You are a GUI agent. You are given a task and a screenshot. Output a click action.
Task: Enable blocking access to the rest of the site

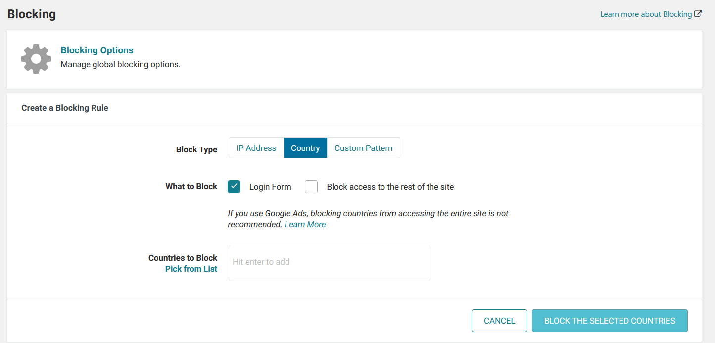(311, 187)
